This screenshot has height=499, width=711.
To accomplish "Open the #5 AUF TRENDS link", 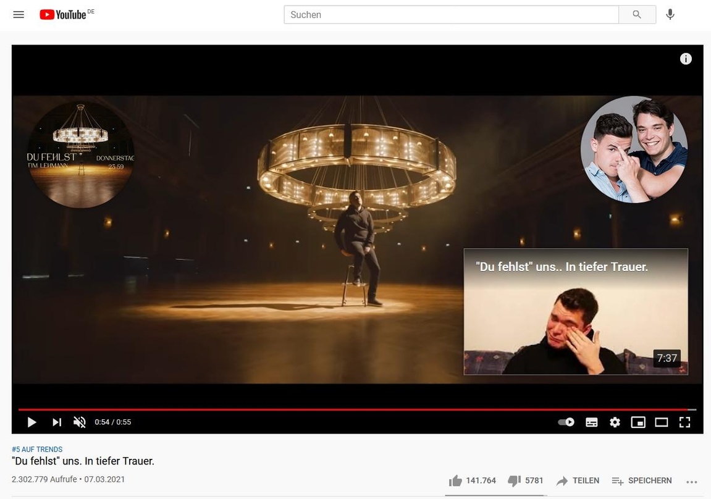I will click(37, 449).
